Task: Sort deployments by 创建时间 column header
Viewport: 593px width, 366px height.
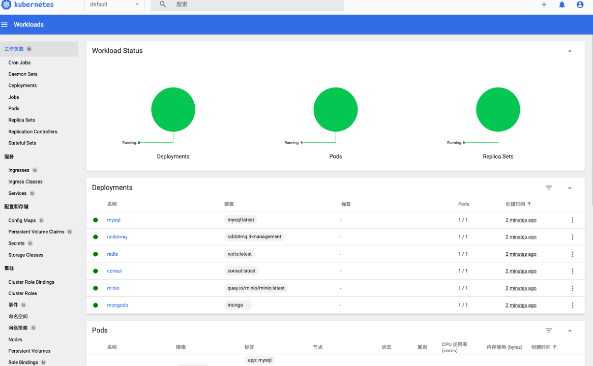Action: pyautogui.click(x=515, y=204)
